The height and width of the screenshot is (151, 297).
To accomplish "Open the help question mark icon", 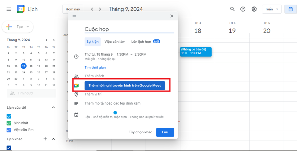I will (243, 9).
